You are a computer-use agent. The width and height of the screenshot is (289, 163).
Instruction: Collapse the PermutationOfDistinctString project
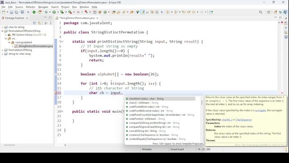tap(2, 31)
